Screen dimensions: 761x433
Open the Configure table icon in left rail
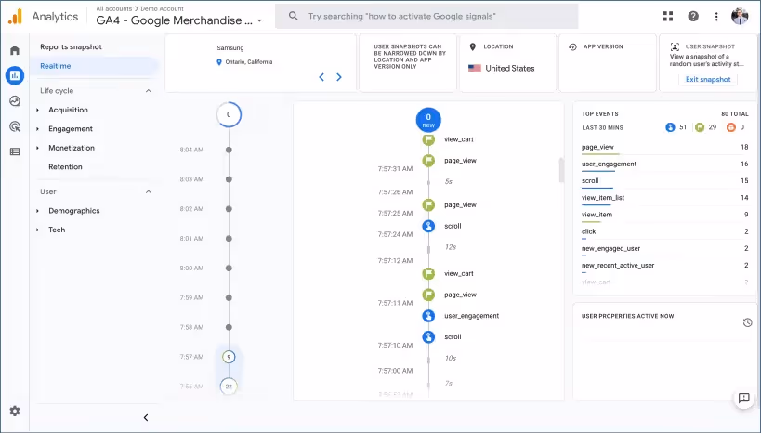(15, 152)
